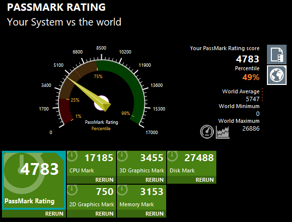This screenshot has width=292, height=222.
Task: Click the World Maximum value 26886
Action: coord(251,128)
